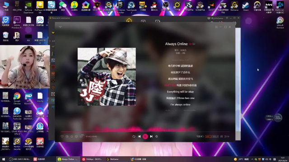Open the DAEMON Tools Lite icon
Viewport: 289px width, 162px height.
pos(17,114)
